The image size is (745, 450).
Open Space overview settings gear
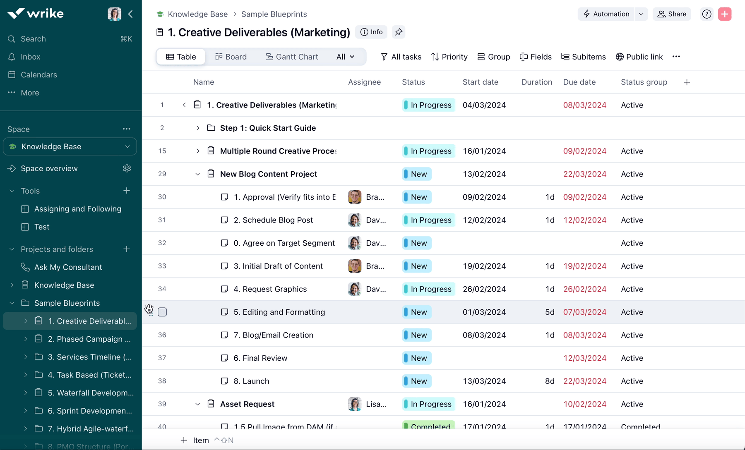[x=127, y=168]
